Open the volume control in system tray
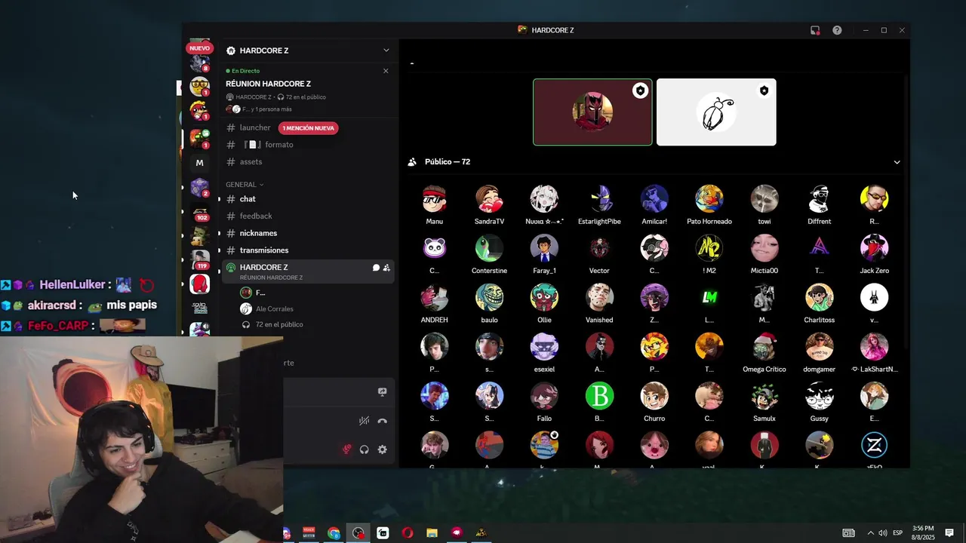Screen dimensions: 966x543 (x=883, y=533)
